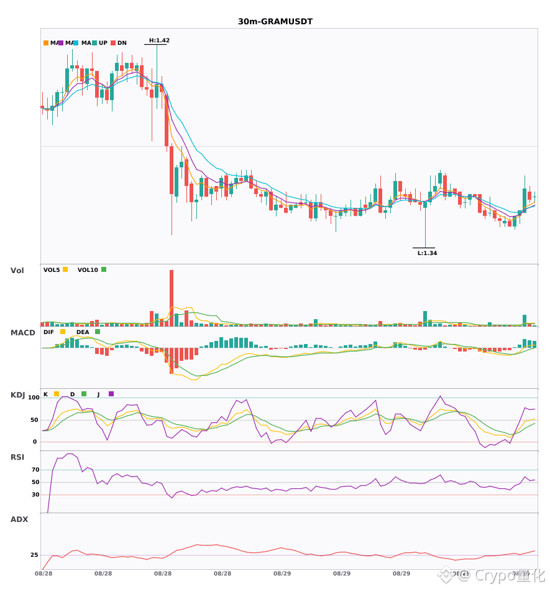The height and width of the screenshot is (591, 550).
Task: Click the yellow VOL5 legend swatch
Action: tap(65, 269)
